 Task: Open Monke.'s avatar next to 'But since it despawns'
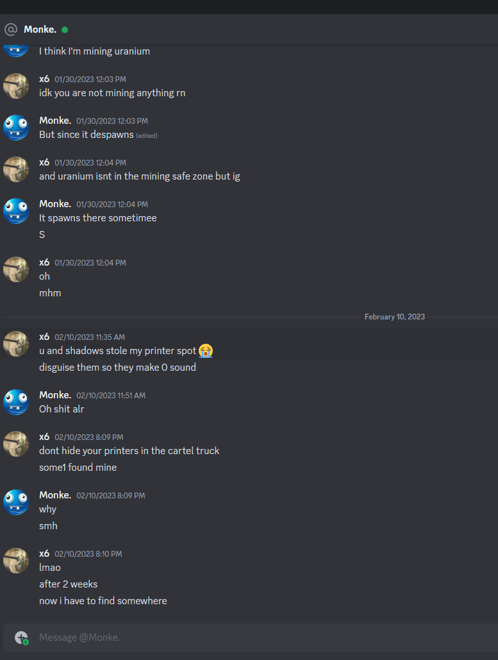click(x=16, y=128)
